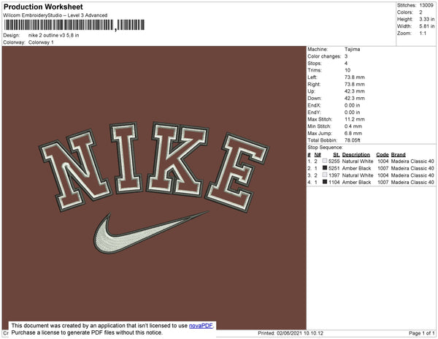Viewport: 438px width, 339px height.
Task: Click the Total Bobbin value 78.05ft
Action: click(353, 140)
